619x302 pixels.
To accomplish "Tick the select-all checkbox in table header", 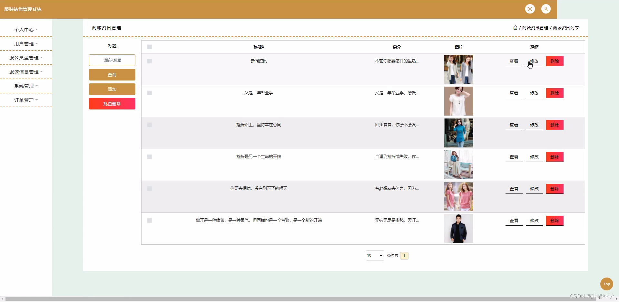I will (150, 47).
